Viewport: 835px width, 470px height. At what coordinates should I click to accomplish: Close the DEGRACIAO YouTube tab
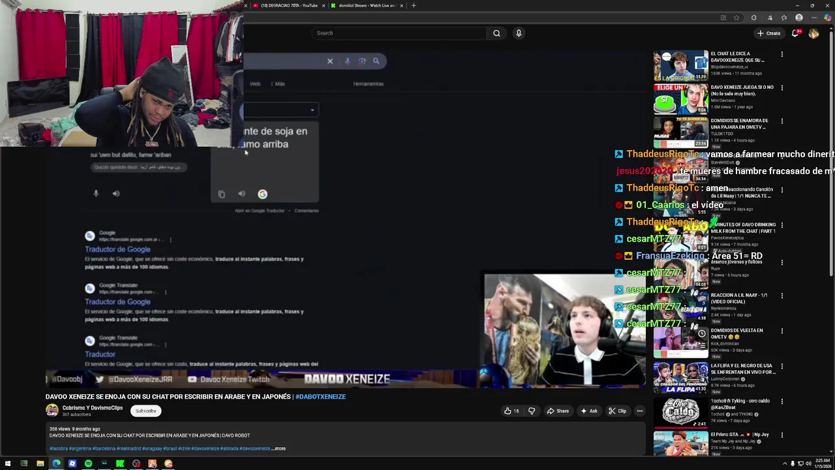click(x=323, y=5)
